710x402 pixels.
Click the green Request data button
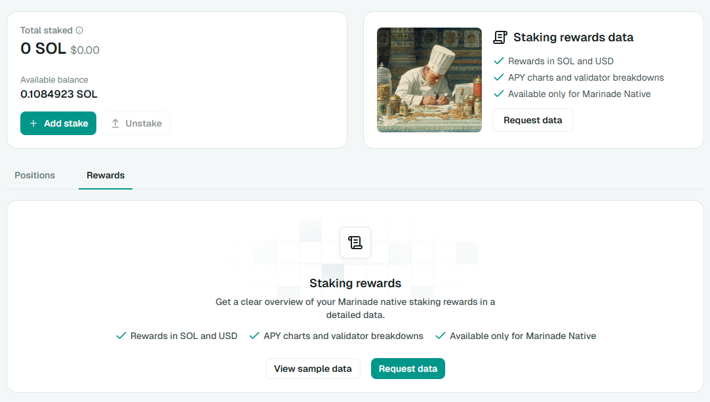click(x=408, y=369)
